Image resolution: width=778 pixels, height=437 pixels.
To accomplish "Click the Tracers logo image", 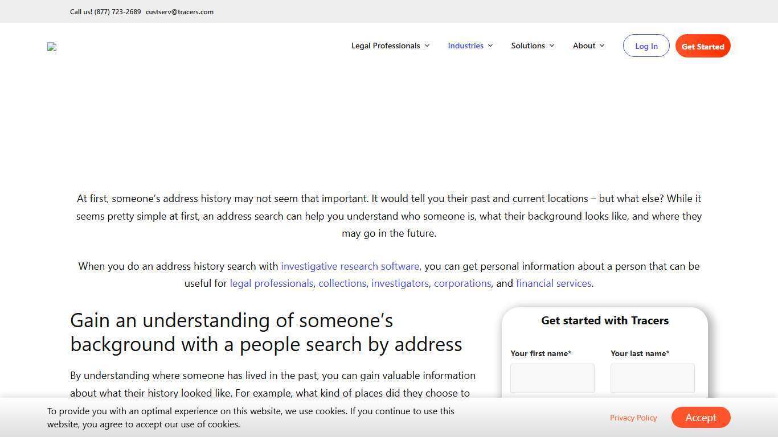I will pyautogui.click(x=51, y=47).
